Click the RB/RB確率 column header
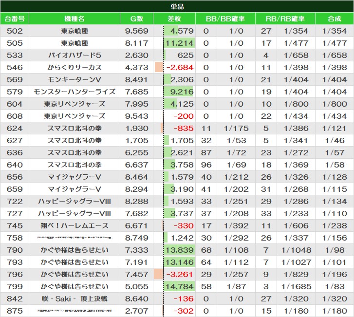This screenshot has height=317, width=354. pyautogui.click(x=285, y=19)
